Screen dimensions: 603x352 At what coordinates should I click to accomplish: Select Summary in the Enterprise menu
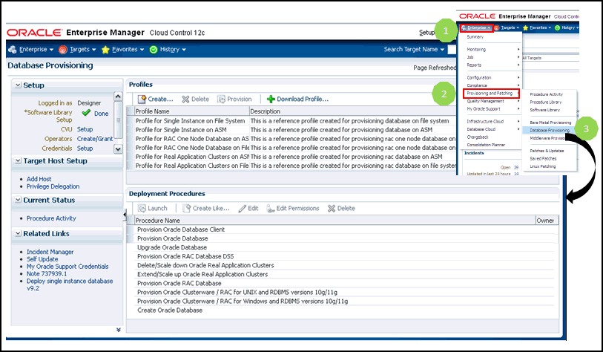(x=475, y=37)
